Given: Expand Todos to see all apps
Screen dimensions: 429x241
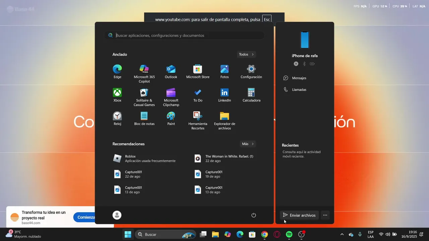Looking at the screenshot, I should click(247, 54).
